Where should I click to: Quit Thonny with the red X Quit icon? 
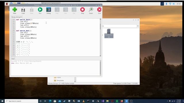point(99,10)
